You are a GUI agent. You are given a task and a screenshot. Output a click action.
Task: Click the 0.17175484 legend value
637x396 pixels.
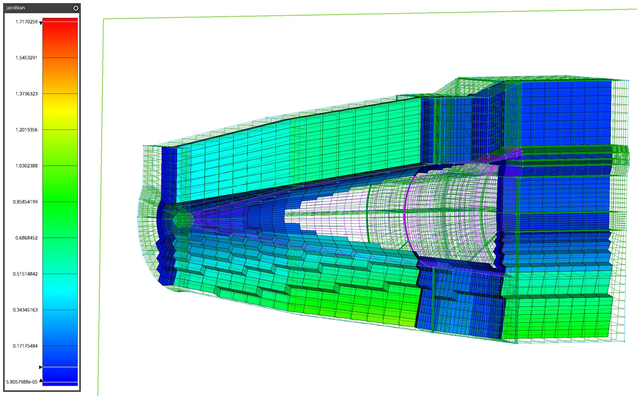[25, 346]
